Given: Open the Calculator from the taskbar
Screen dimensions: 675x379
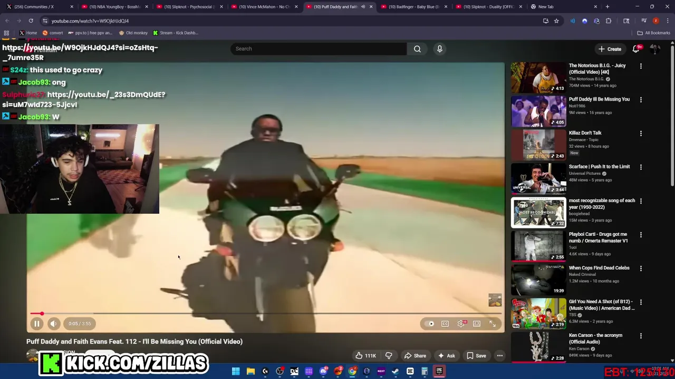Looking at the screenshot, I should pos(425,371).
